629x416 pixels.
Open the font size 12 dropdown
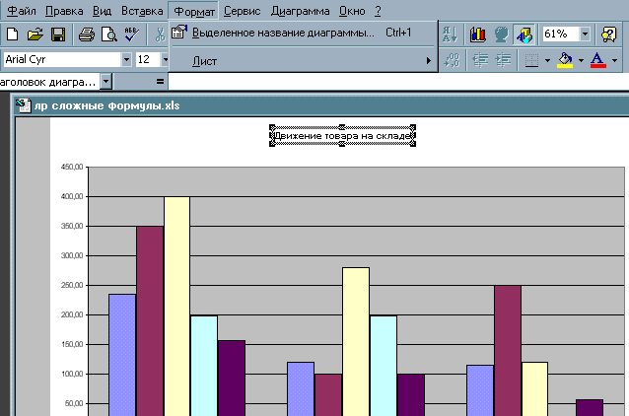pos(165,60)
